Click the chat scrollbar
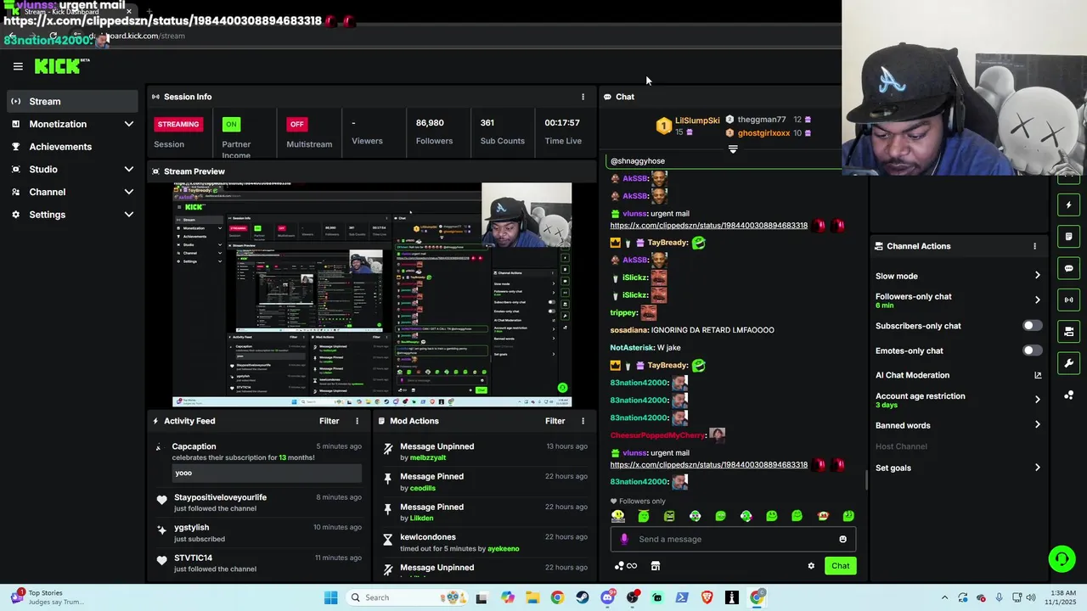1087x611 pixels. tap(866, 480)
